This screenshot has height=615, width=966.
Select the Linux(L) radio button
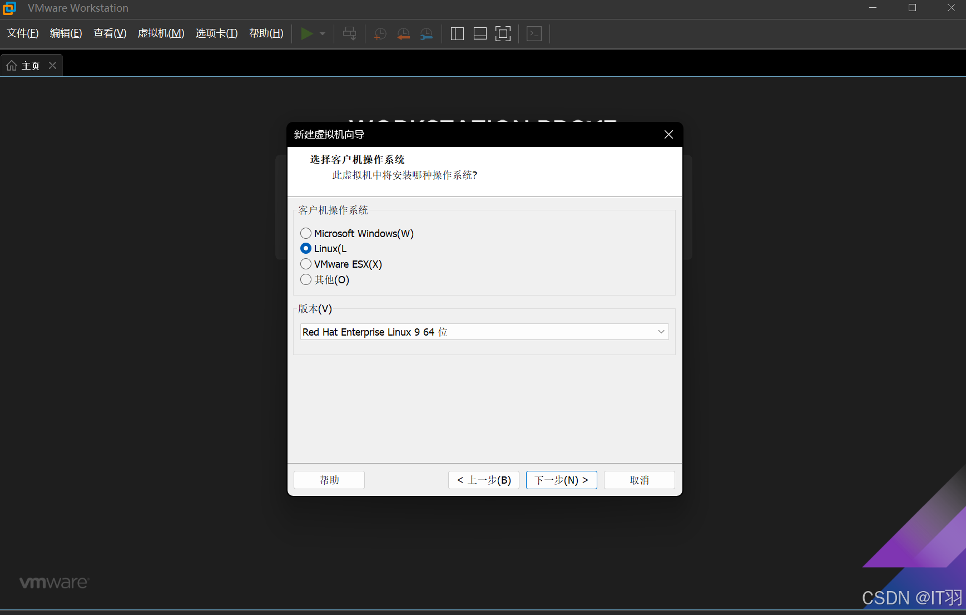click(306, 249)
